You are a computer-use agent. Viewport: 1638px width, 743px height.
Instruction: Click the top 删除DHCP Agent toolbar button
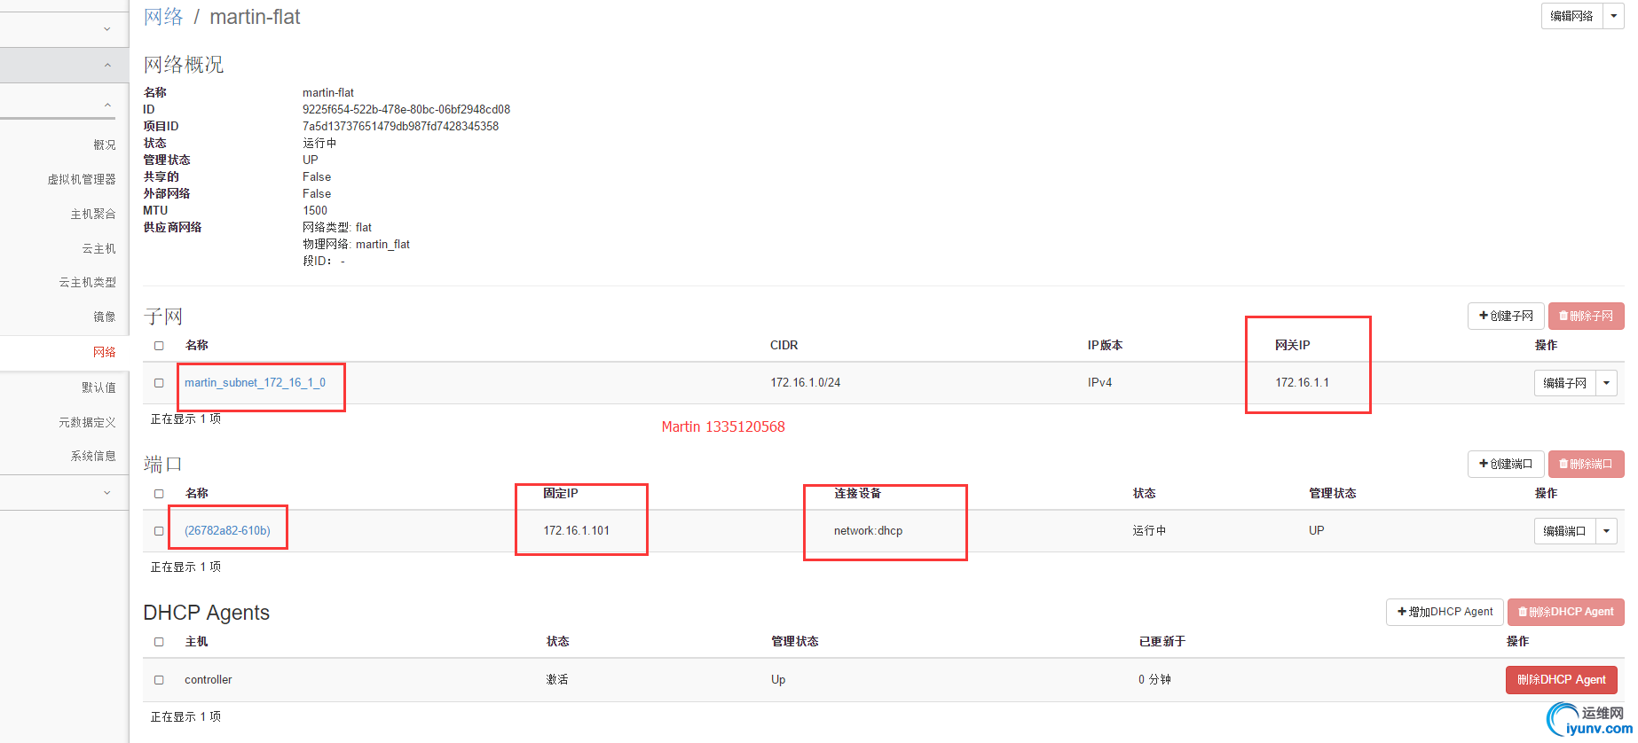click(1565, 612)
